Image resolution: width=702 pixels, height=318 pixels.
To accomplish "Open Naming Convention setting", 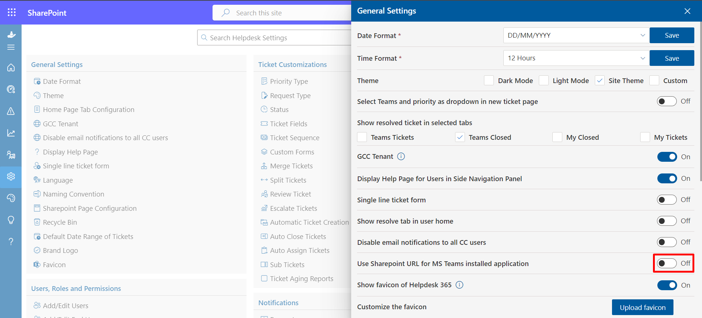I will (69, 194).
